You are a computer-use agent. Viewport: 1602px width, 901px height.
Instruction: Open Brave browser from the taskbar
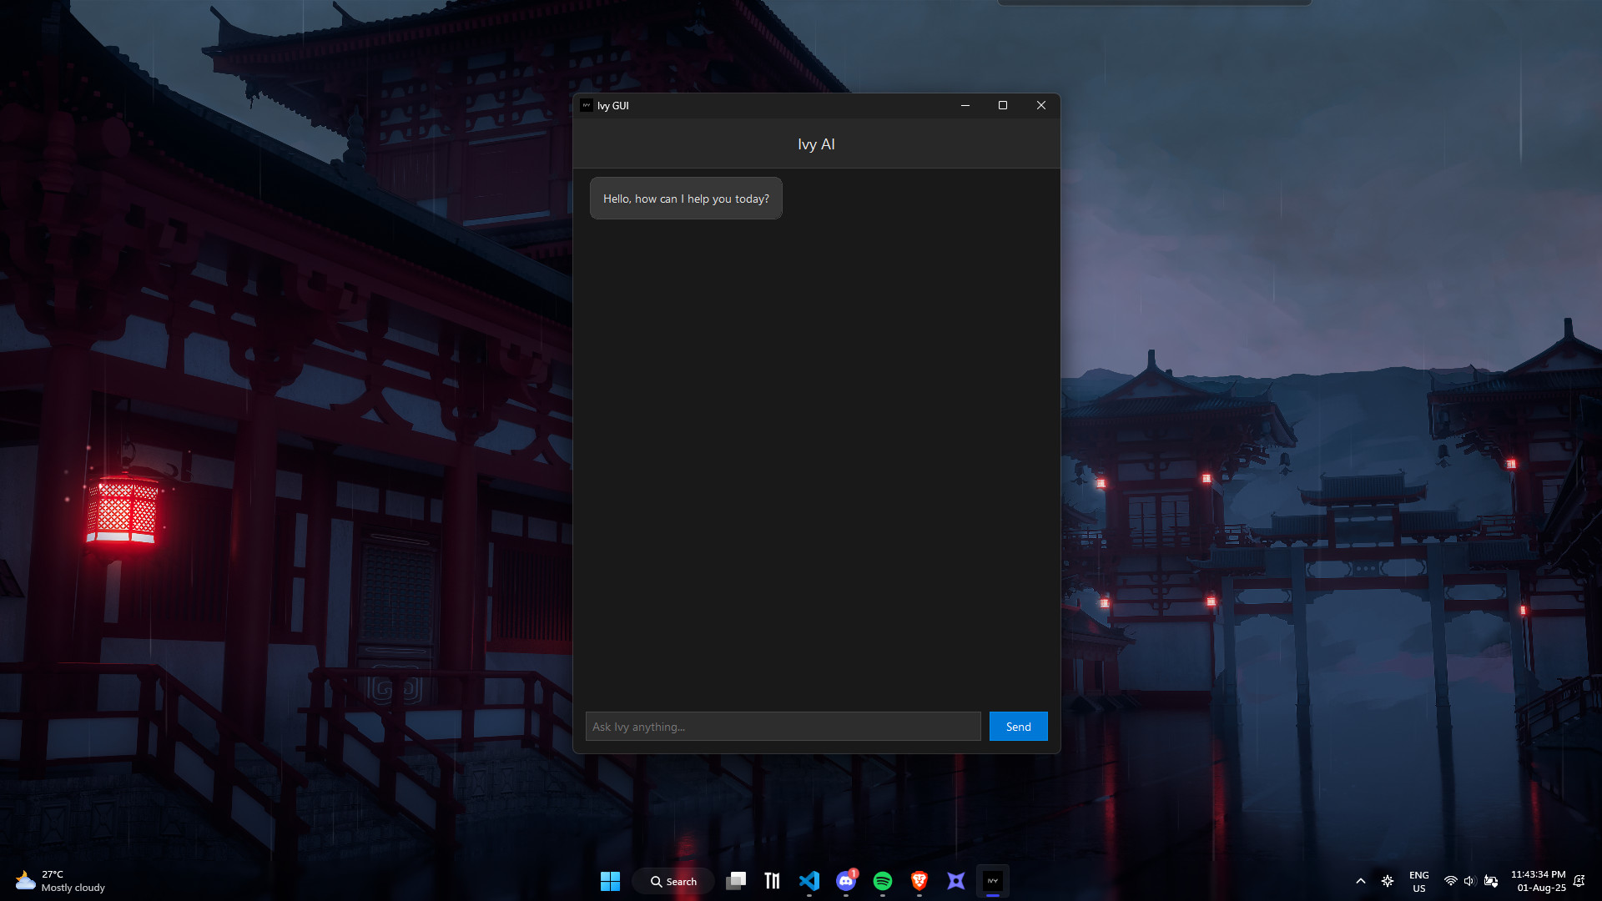coord(919,880)
